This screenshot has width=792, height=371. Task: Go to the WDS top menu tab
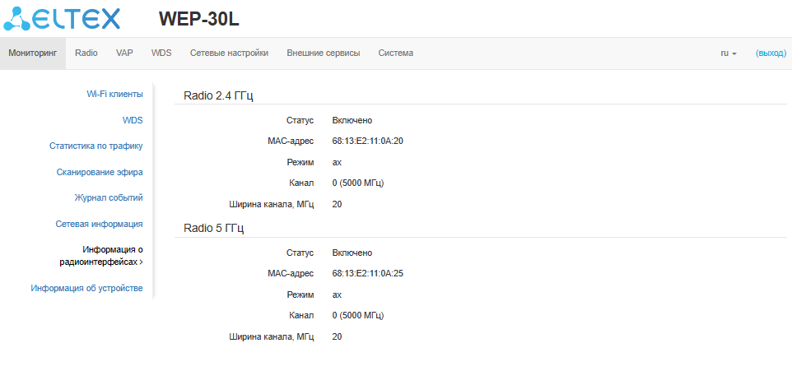pyautogui.click(x=161, y=53)
